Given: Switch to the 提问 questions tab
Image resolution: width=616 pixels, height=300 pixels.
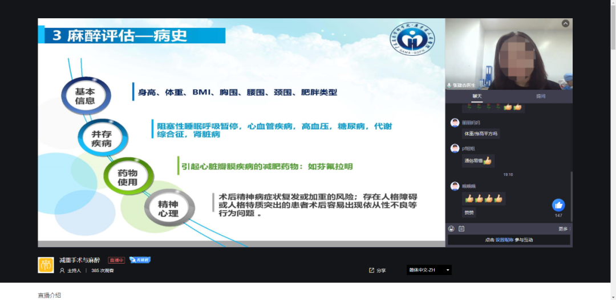Looking at the screenshot, I should tap(540, 96).
